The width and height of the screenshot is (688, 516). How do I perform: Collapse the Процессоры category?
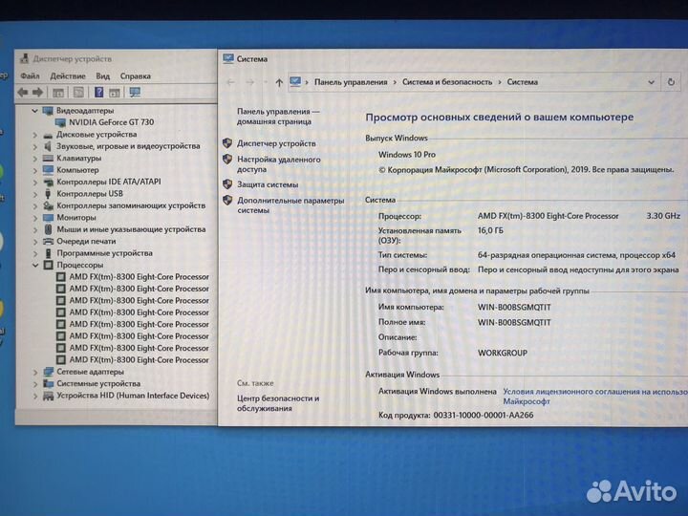(x=35, y=265)
